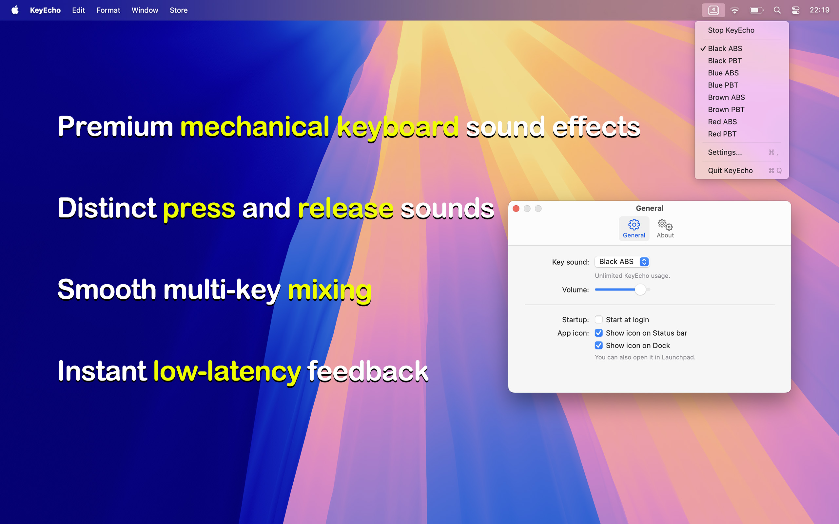This screenshot has width=839, height=524.
Task: Uncheck Show icon on Dock
Action: coord(598,345)
